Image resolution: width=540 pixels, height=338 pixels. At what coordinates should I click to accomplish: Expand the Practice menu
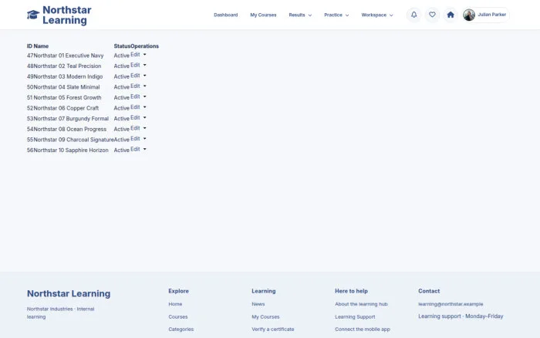[x=336, y=15]
